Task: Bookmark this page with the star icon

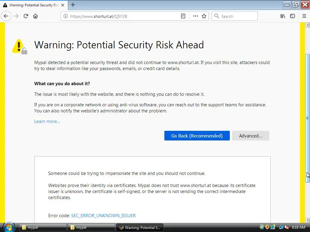Action: pos(204,16)
